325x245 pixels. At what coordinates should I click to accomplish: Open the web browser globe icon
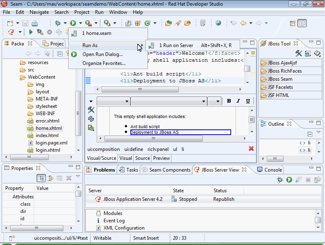(x=218, y=23)
